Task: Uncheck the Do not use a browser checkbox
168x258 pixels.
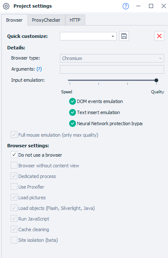Action: [14, 155]
